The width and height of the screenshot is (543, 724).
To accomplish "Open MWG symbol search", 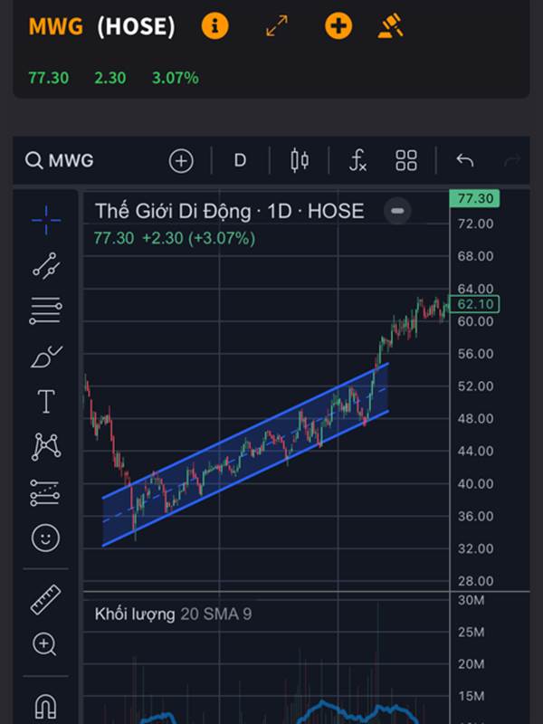I will (x=59, y=161).
